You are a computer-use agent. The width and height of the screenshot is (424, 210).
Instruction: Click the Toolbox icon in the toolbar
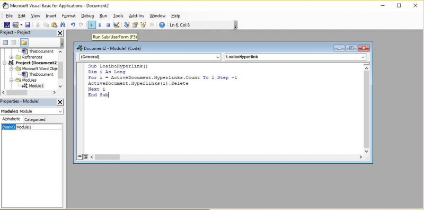pyautogui.click(x=152, y=25)
